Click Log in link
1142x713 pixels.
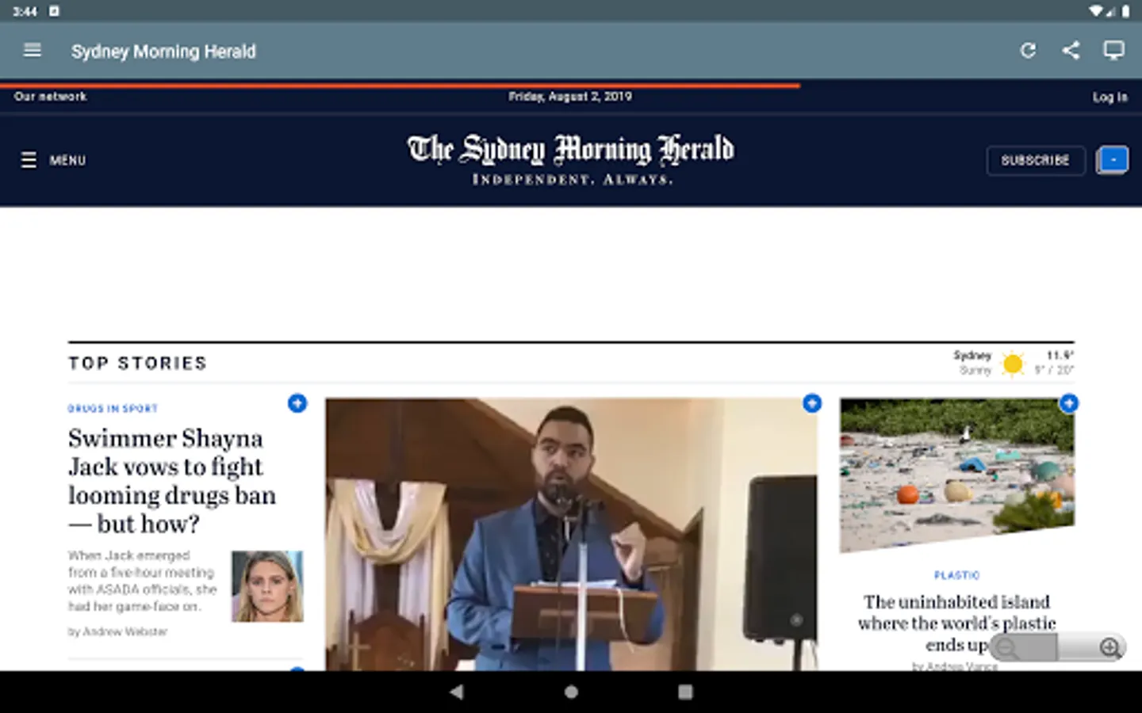(1109, 97)
